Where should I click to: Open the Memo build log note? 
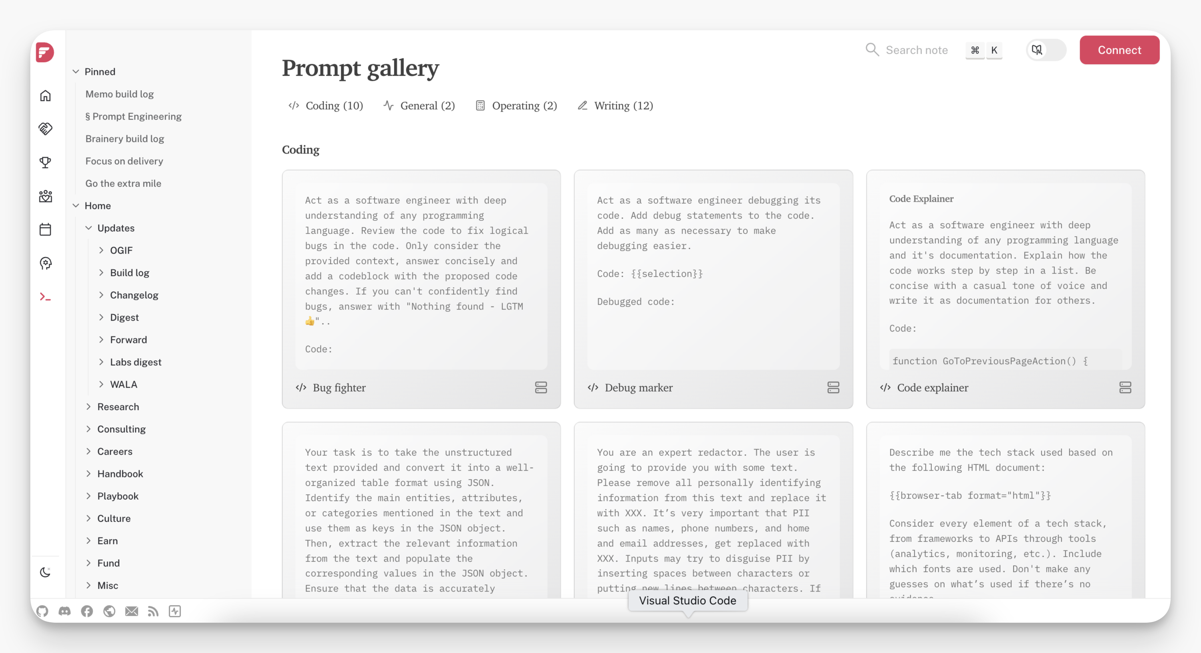click(119, 94)
